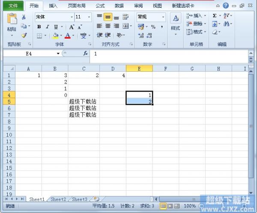Open phonetic guide wén icon

coord(83,36)
